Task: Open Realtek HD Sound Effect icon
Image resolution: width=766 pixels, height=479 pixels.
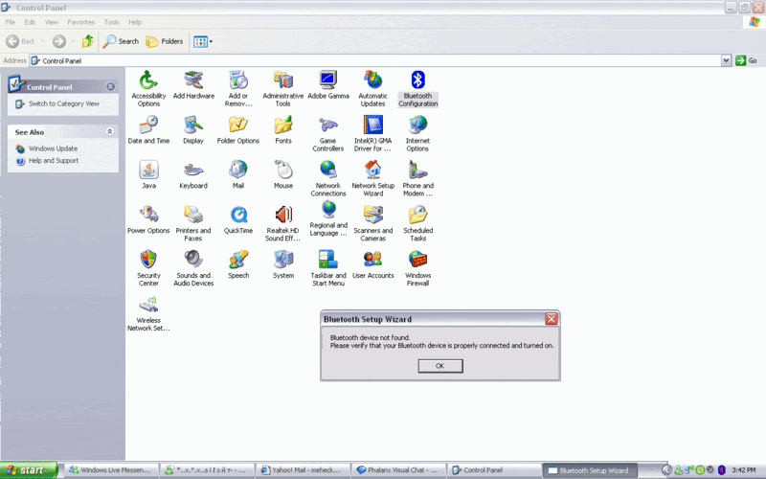Action: point(282,223)
